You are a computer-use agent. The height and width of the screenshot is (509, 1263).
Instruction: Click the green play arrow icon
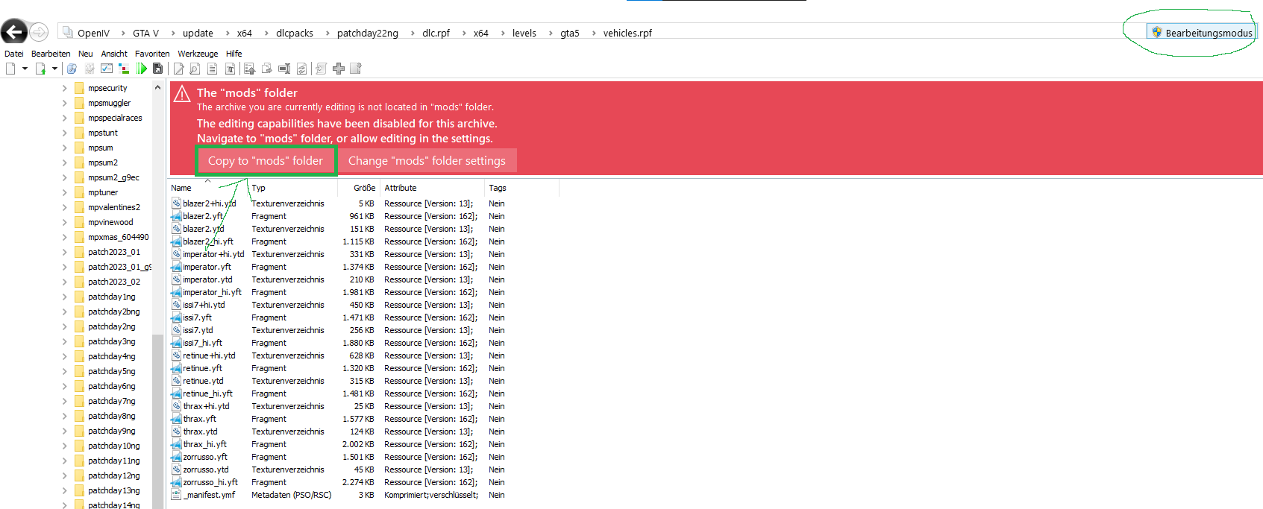(142, 69)
